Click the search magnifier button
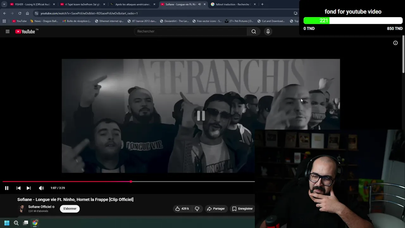405x228 pixels. [254, 31]
